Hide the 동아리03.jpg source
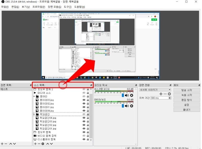This screenshot has width=202, height=149. (84, 100)
